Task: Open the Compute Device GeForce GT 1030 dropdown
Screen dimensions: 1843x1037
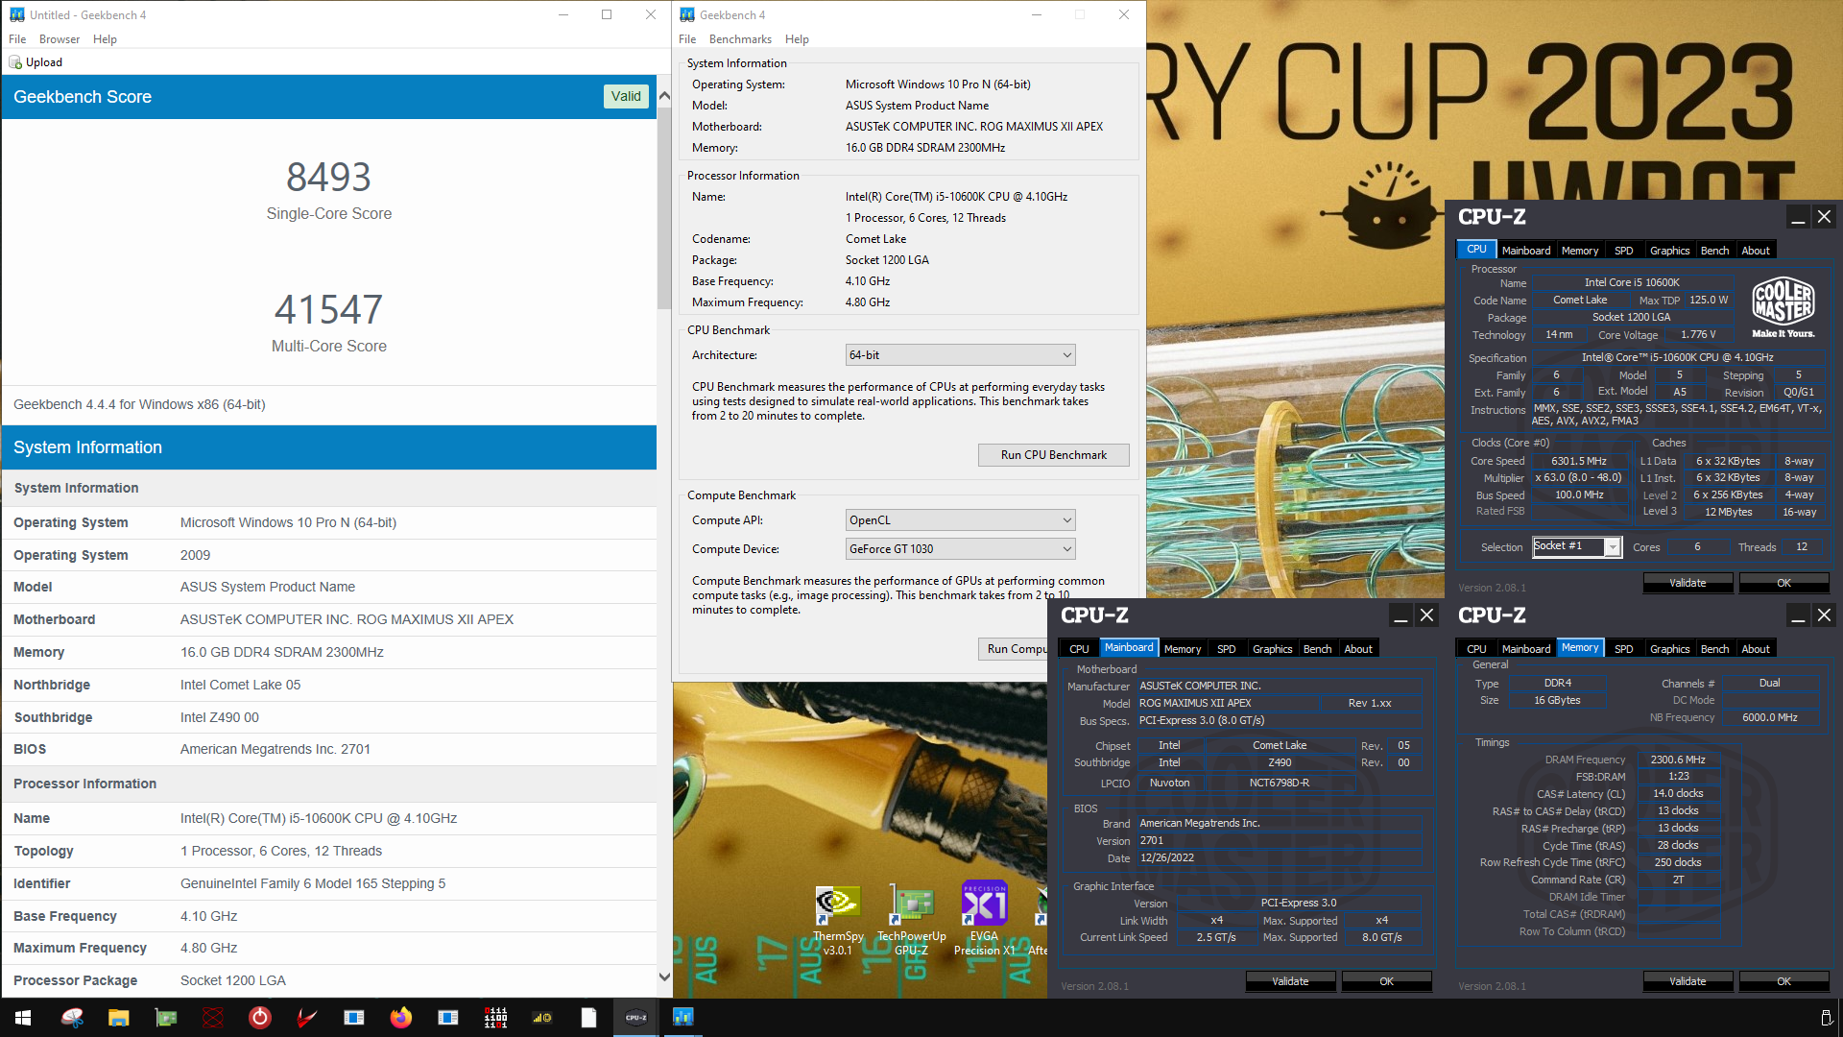Action: coord(960,549)
